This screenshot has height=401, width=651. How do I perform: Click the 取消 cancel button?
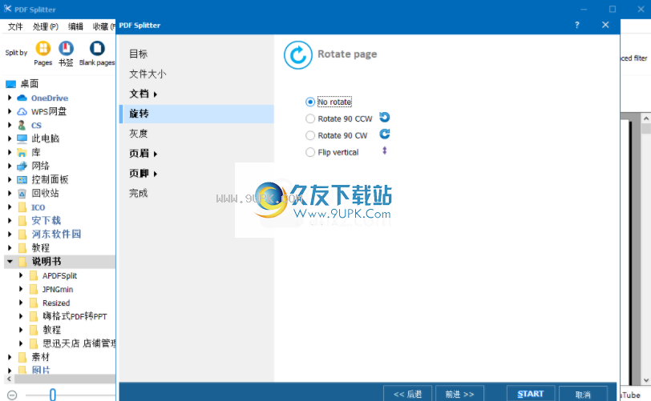pyautogui.click(x=583, y=394)
